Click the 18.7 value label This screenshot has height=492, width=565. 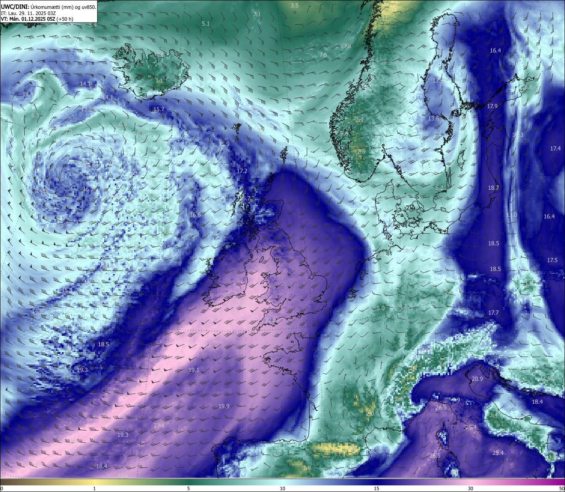493,188
